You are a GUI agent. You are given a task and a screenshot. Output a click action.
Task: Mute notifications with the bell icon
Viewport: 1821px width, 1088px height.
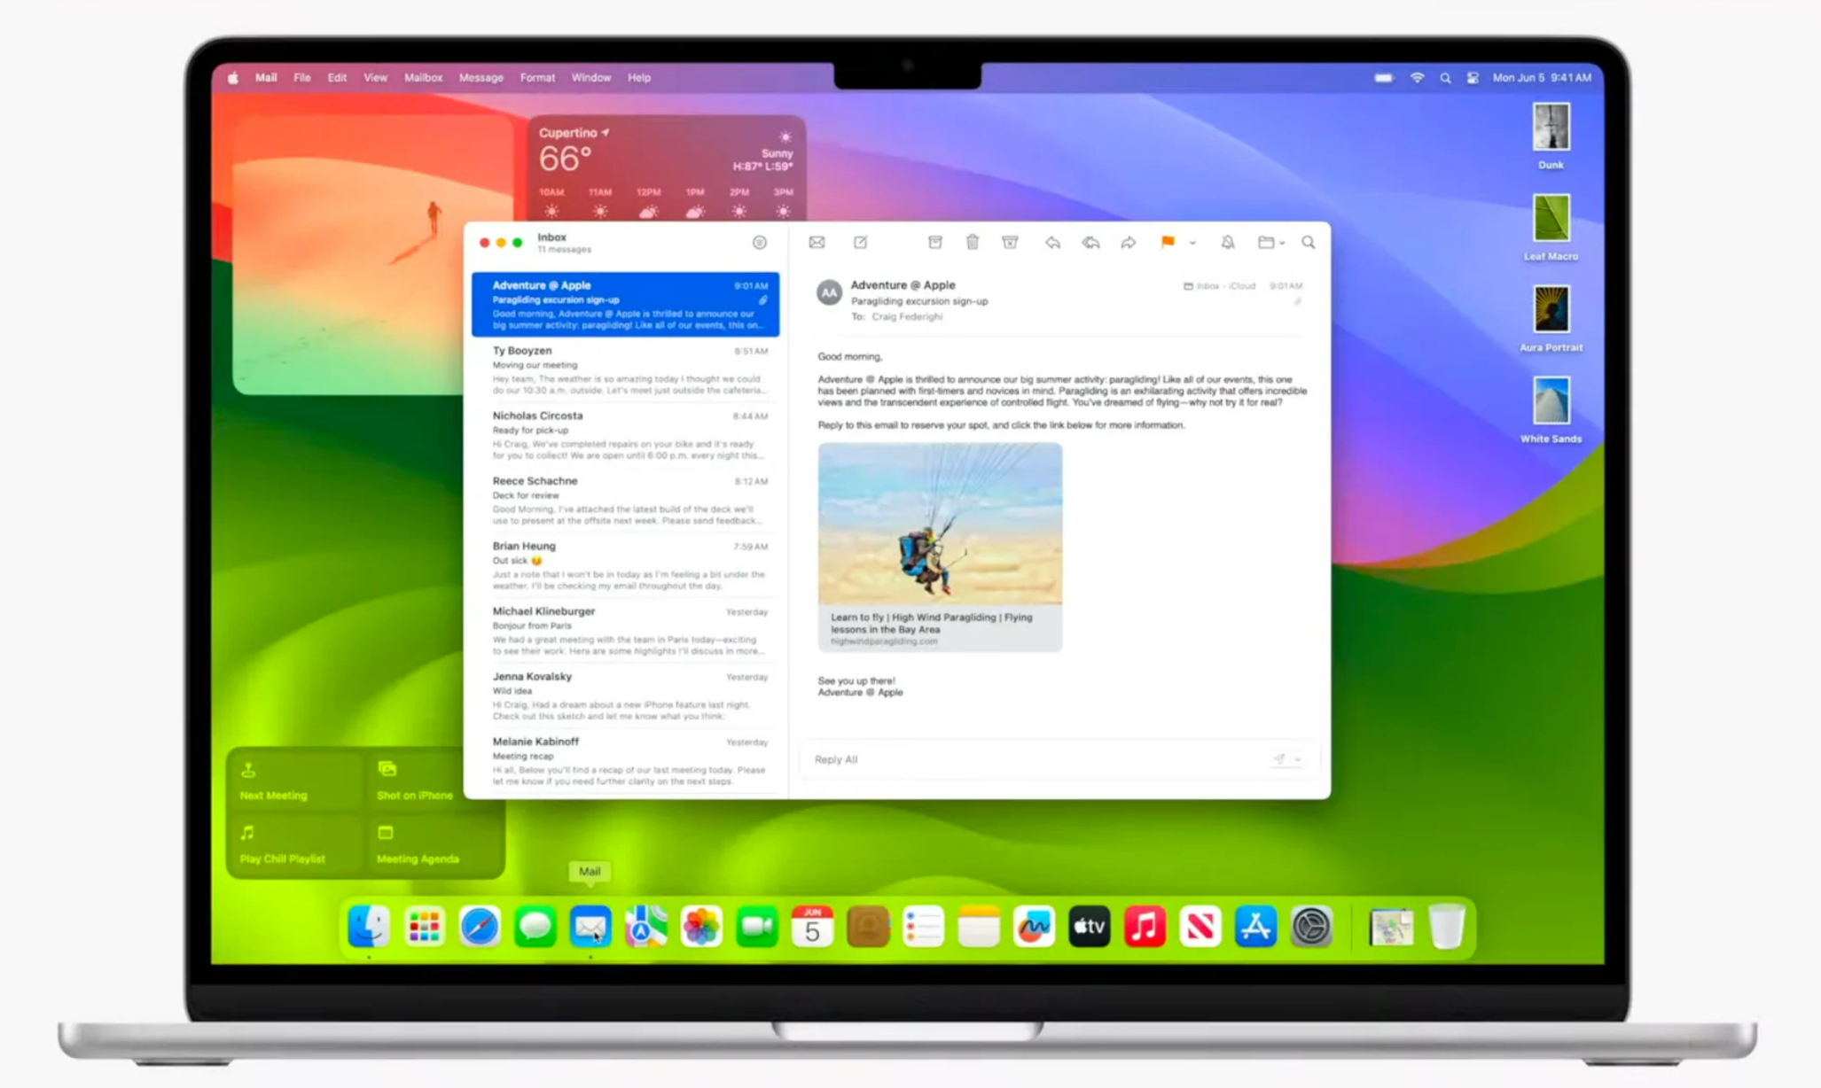coord(1228,242)
